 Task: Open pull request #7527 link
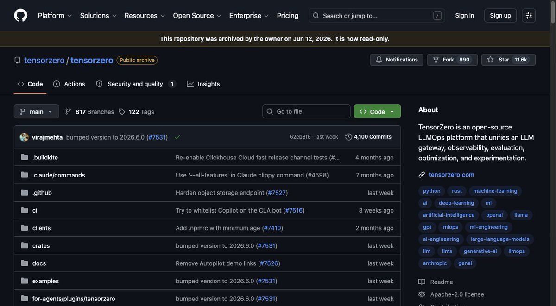277,193
